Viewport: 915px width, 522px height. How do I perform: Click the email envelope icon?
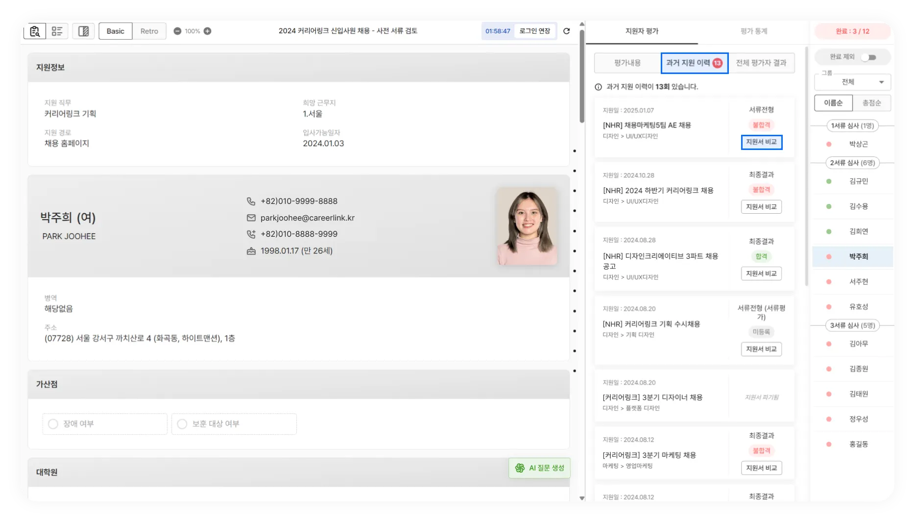pyautogui.click(x=251, y=218)
